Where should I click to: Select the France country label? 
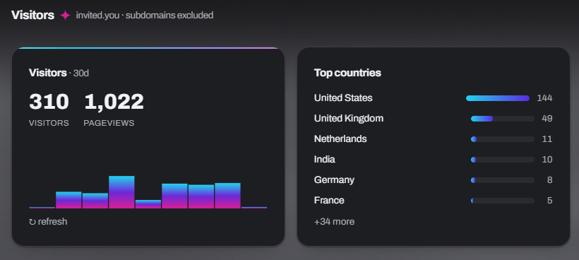tap(329, 201)
